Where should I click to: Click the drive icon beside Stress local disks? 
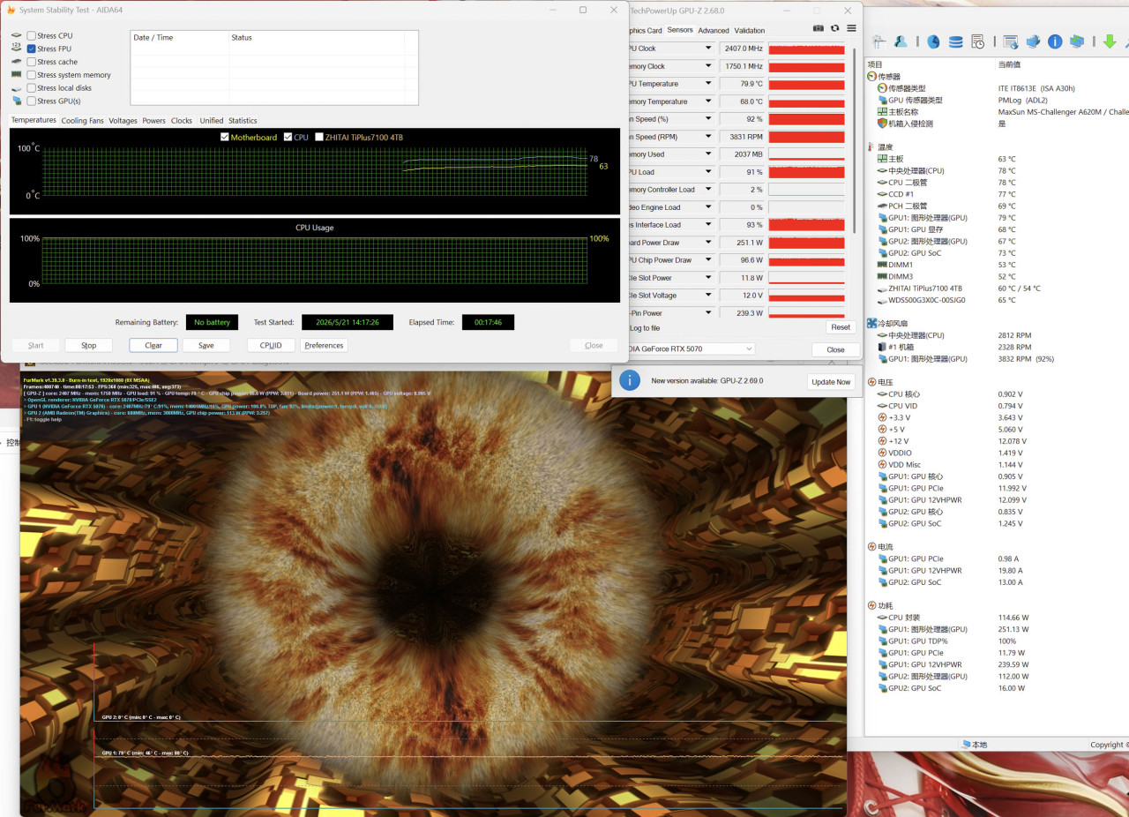[17, 88]
